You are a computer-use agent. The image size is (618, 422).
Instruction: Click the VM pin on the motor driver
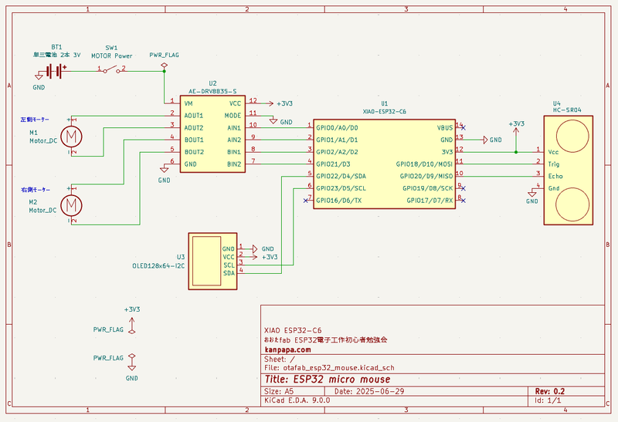[188, 103]
